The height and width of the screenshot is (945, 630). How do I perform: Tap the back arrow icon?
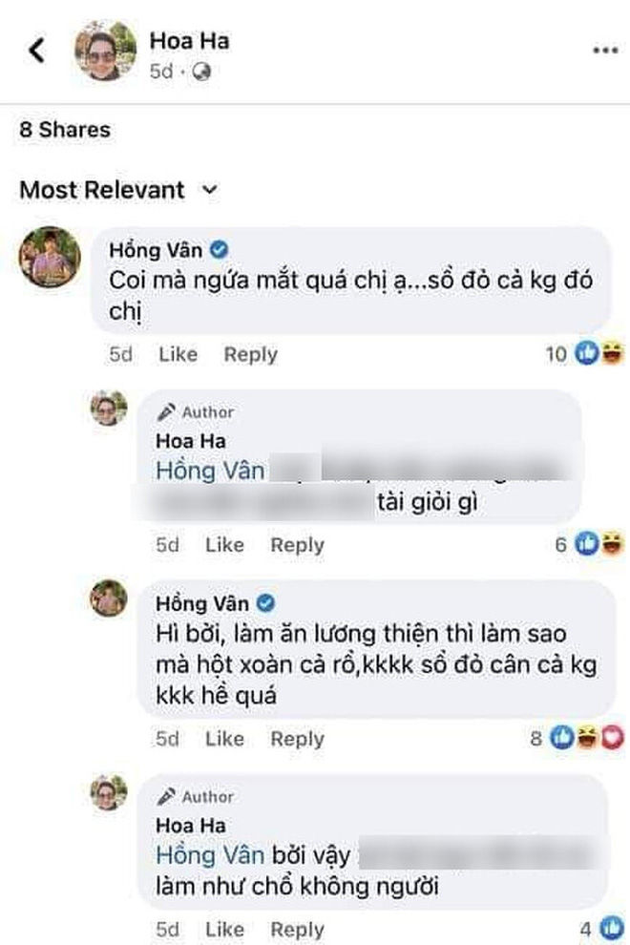click(x=37, y=51)
